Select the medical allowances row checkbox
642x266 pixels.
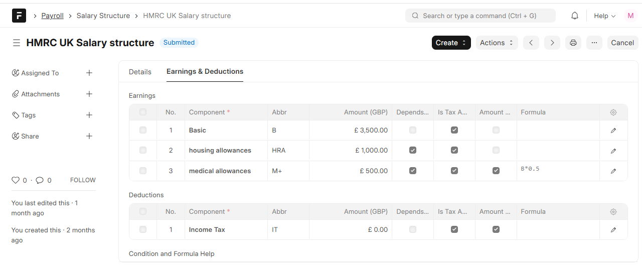(x=143, y=171)
